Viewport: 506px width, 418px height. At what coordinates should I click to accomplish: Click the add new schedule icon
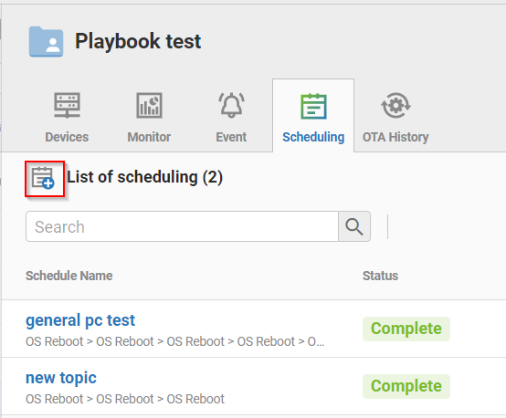[44, 178]
